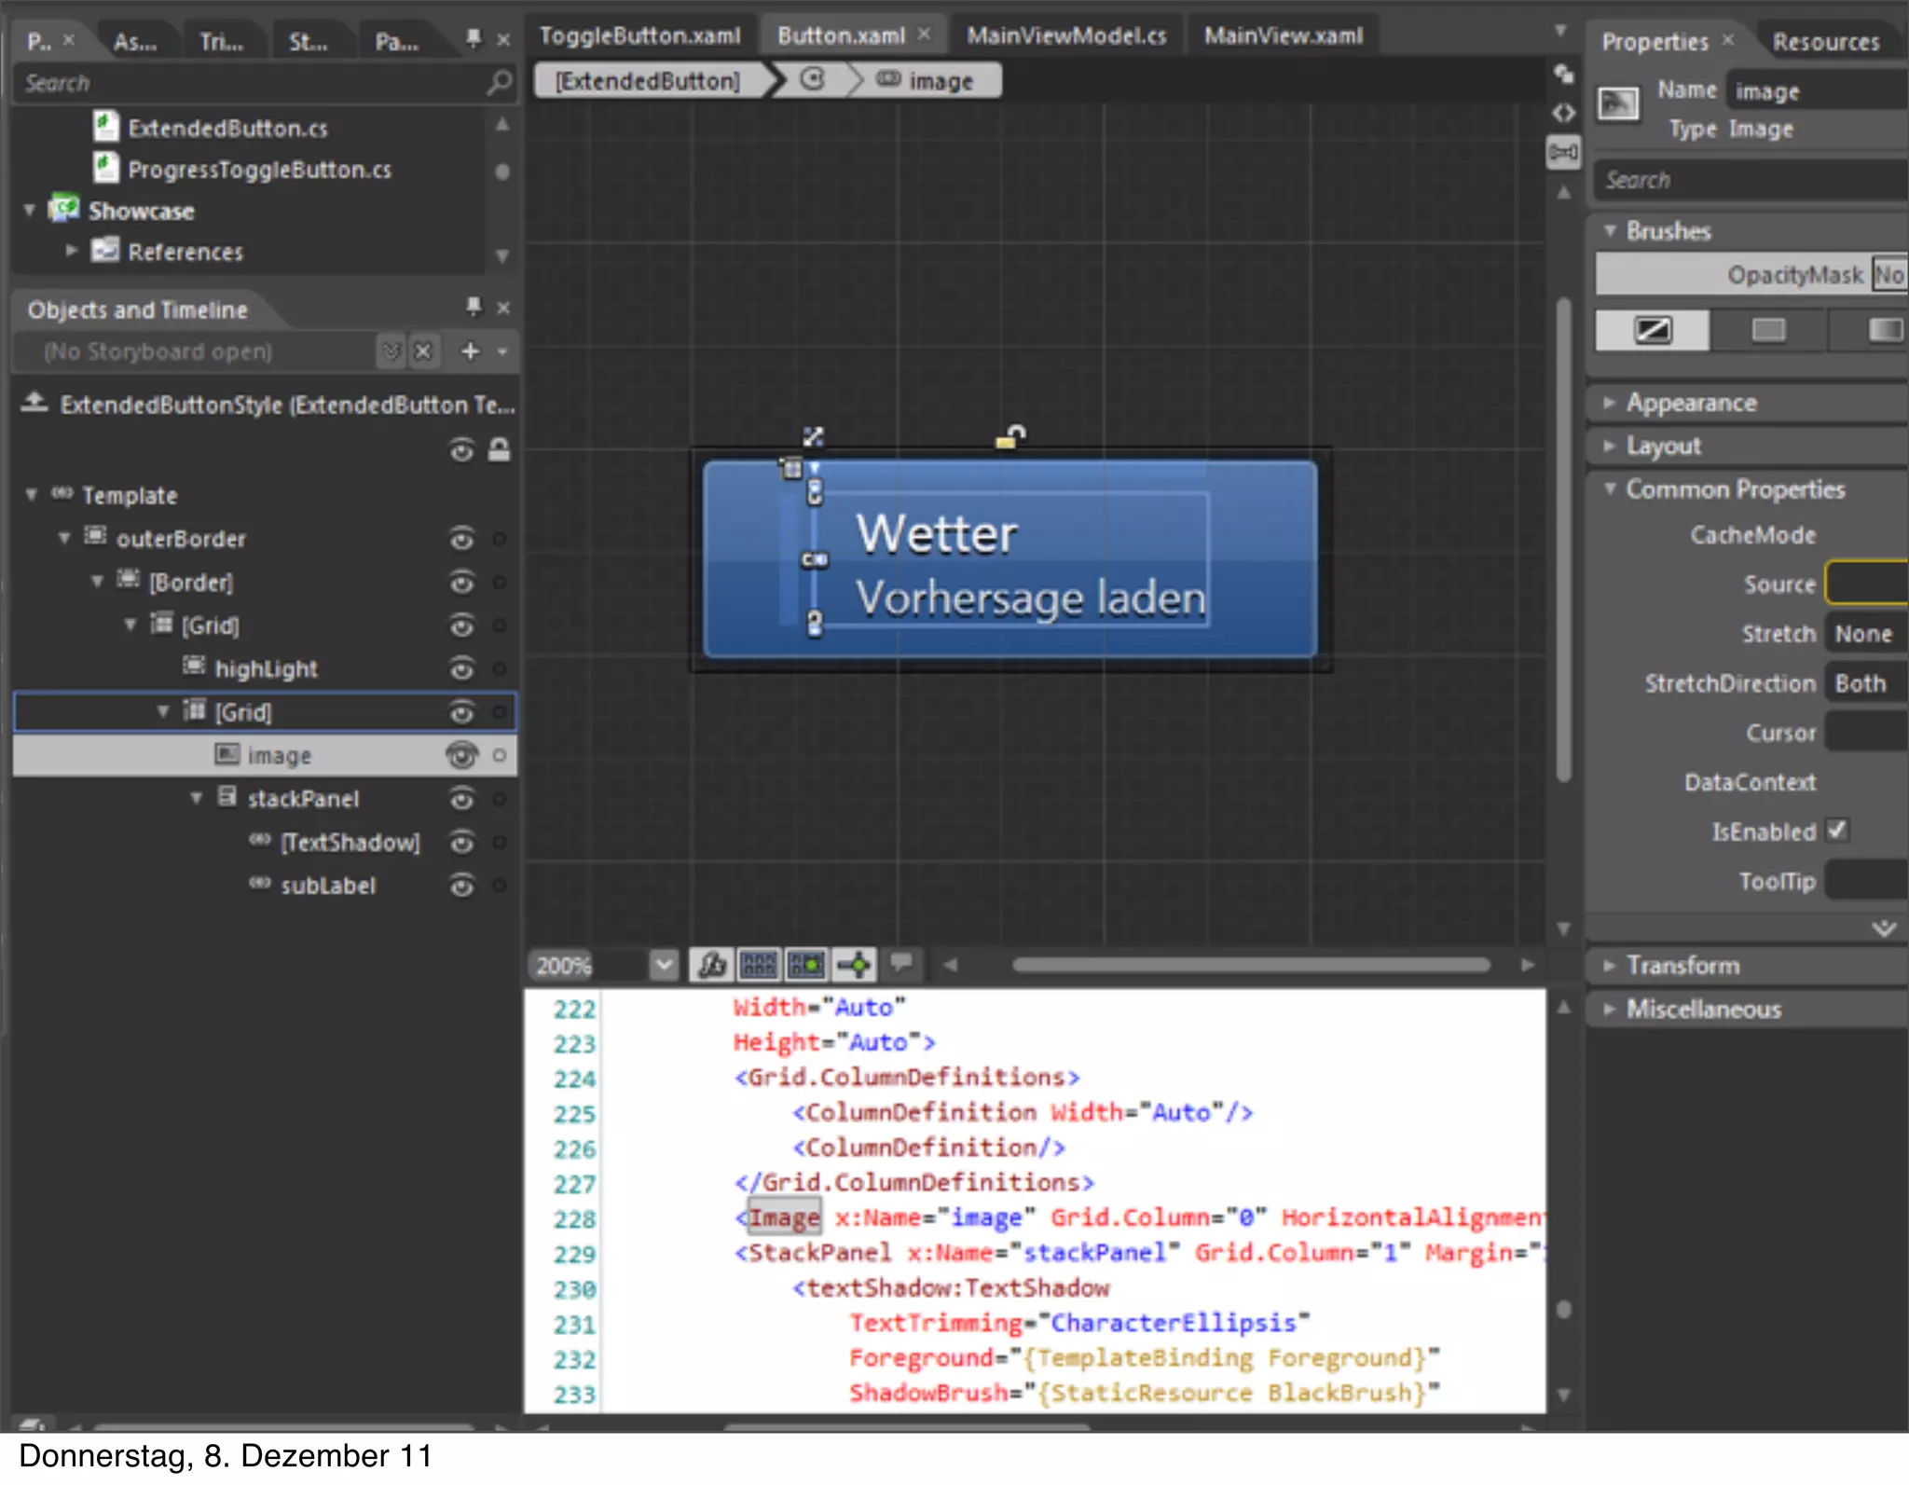Collapse the outerBorder tree node
The image size is (1909, 1485).
pos(64,538)
